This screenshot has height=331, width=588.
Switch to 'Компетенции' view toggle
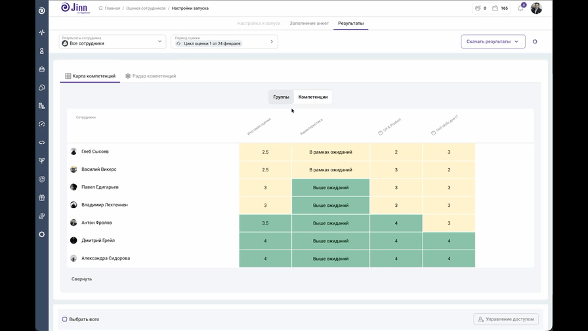tap(313, 97)
